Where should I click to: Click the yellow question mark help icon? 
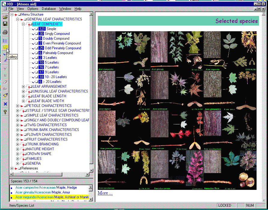pyautogui.click(x=5, y=112)
